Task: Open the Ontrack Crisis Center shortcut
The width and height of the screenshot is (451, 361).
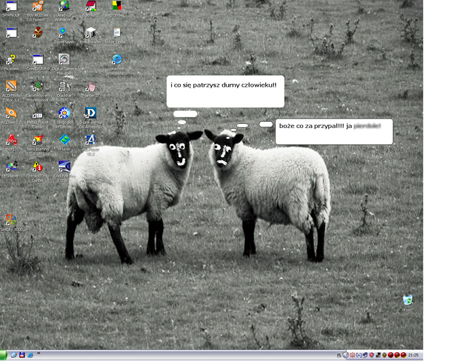Action: (x=38, y=167)
